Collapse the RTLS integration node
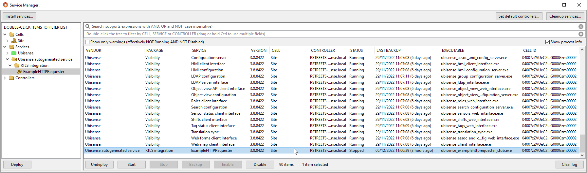Viewport: 587px width, 173px height. 10,65
